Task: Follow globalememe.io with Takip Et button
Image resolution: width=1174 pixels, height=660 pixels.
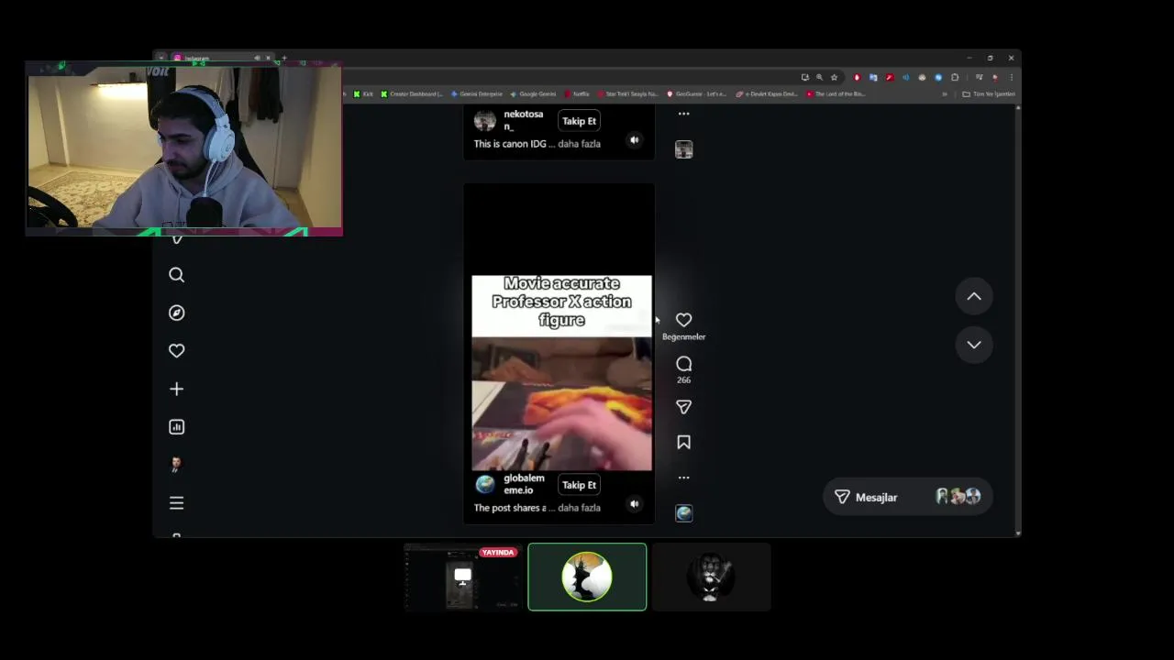Action: [579, 485]
